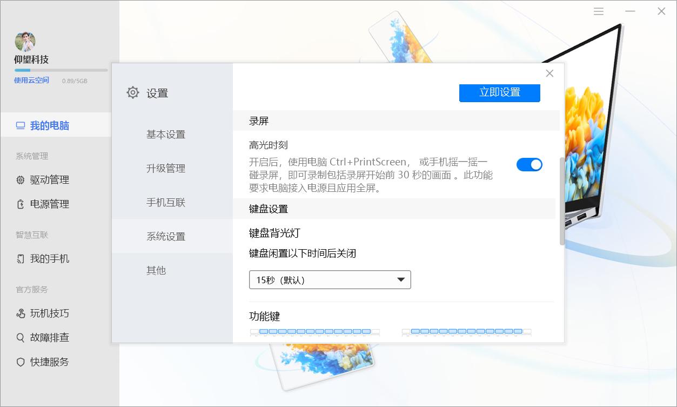Click the 我的电脑 computer icon
The width and height of the screenshot is (677, 407).
coord(21,125)
